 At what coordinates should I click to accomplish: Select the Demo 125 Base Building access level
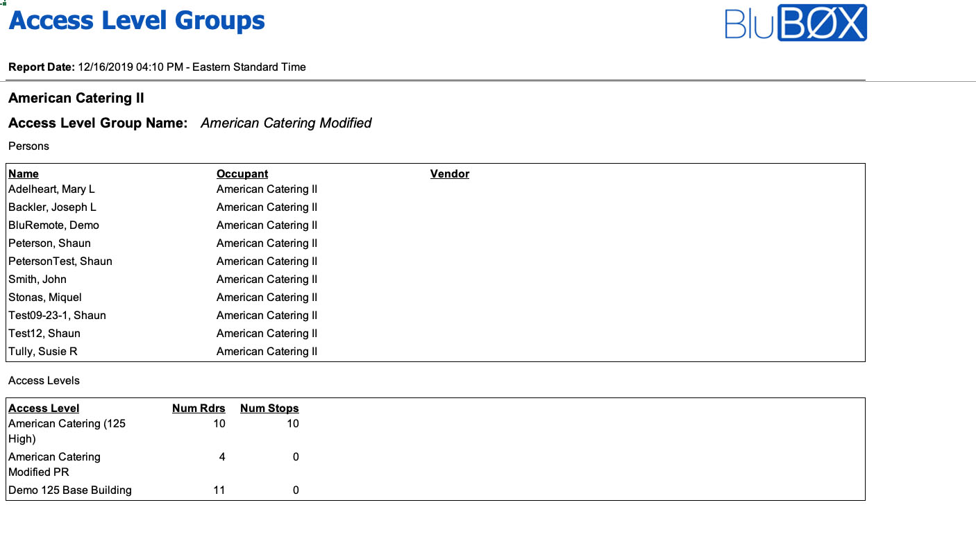69,490
